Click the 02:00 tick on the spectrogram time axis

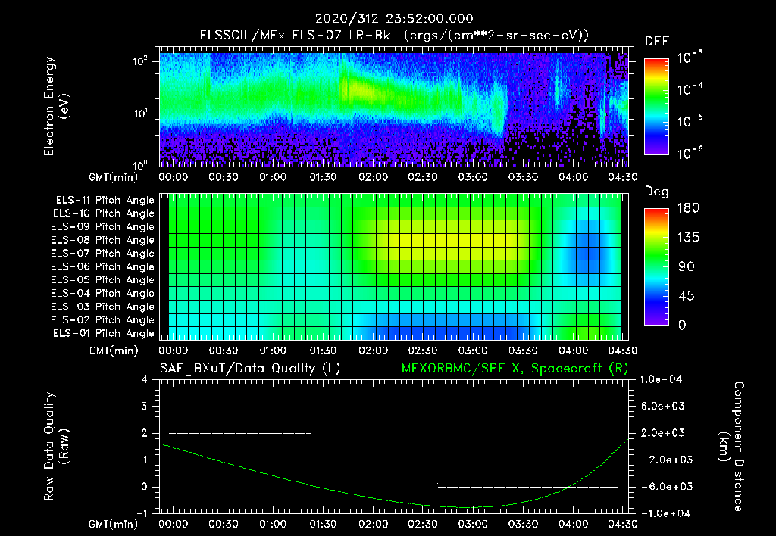click(373, 177)
